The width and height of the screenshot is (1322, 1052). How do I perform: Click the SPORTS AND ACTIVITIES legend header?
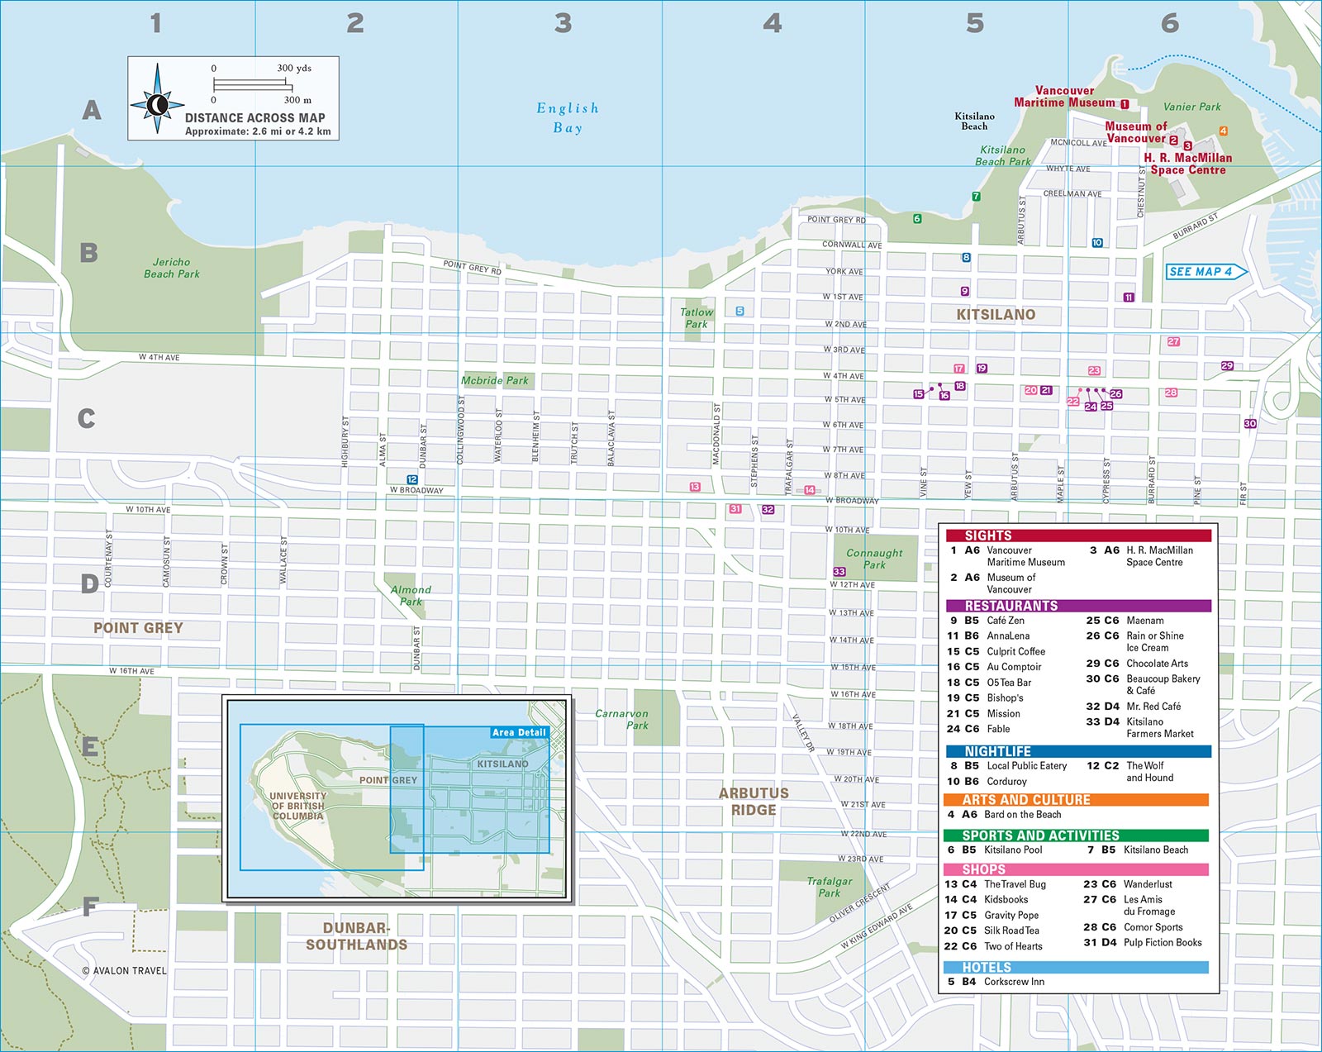[1077, 835]
